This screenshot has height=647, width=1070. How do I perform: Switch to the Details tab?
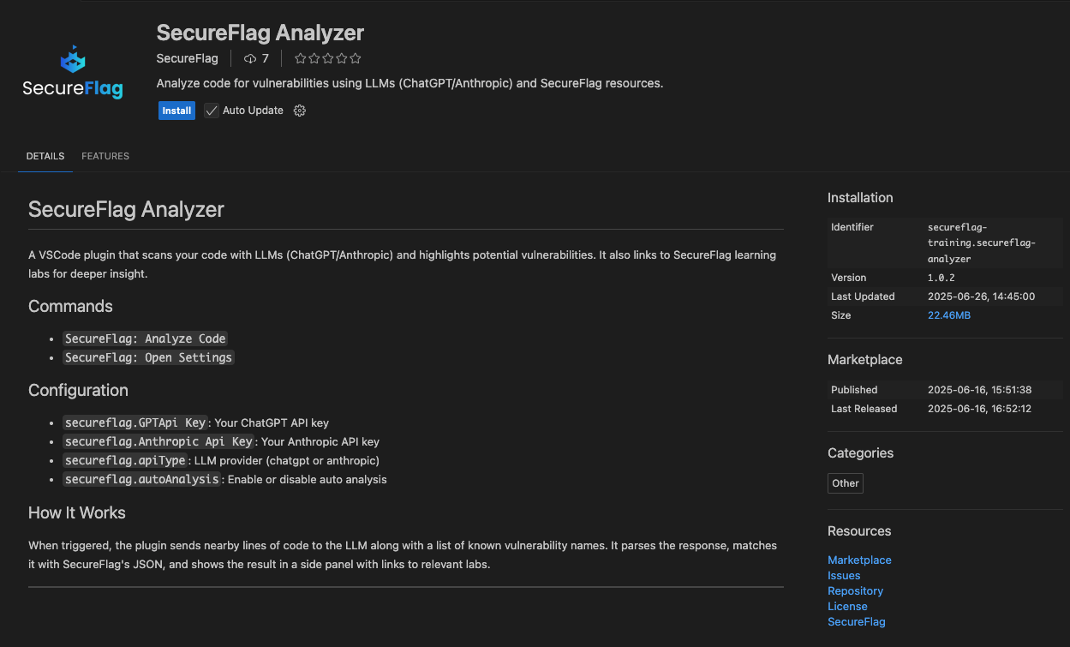point(45,156)
